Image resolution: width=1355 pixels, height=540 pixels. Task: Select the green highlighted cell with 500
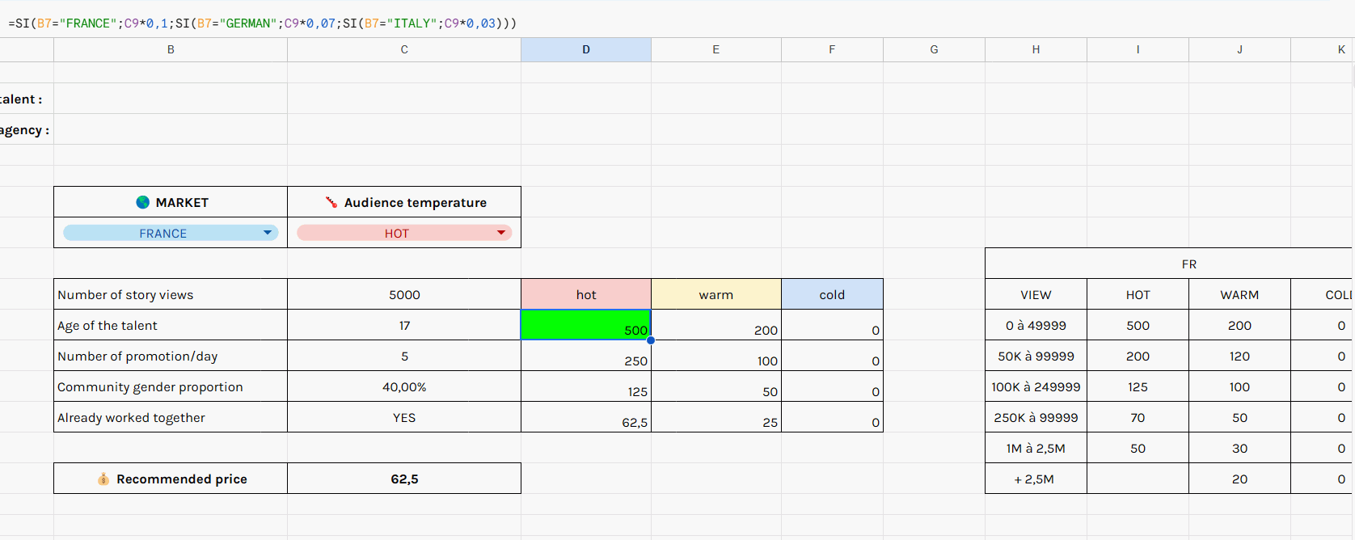coord(585,325)
